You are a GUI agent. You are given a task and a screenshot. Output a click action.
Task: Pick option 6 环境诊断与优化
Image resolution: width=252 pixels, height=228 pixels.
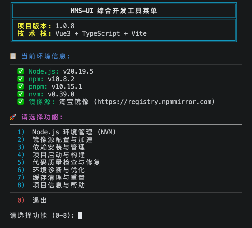[x=51, y=170]
